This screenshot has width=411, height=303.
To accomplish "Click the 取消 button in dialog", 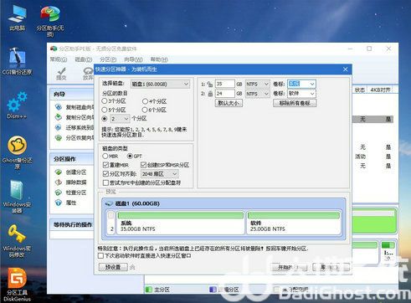I will [x=331, y=267].
